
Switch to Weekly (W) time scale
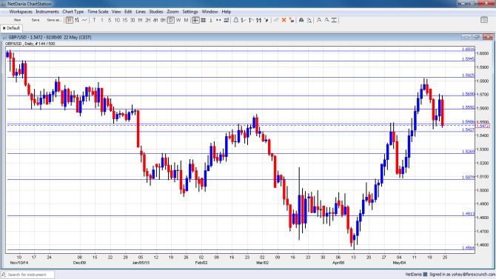coord(178,20)
